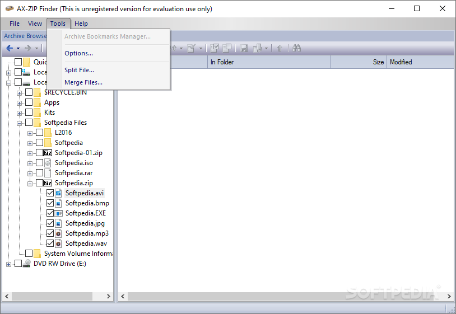This screenshot has height=314, width=456.
Task: Expand the Kits folder node
Action: (x=19, y=113)
